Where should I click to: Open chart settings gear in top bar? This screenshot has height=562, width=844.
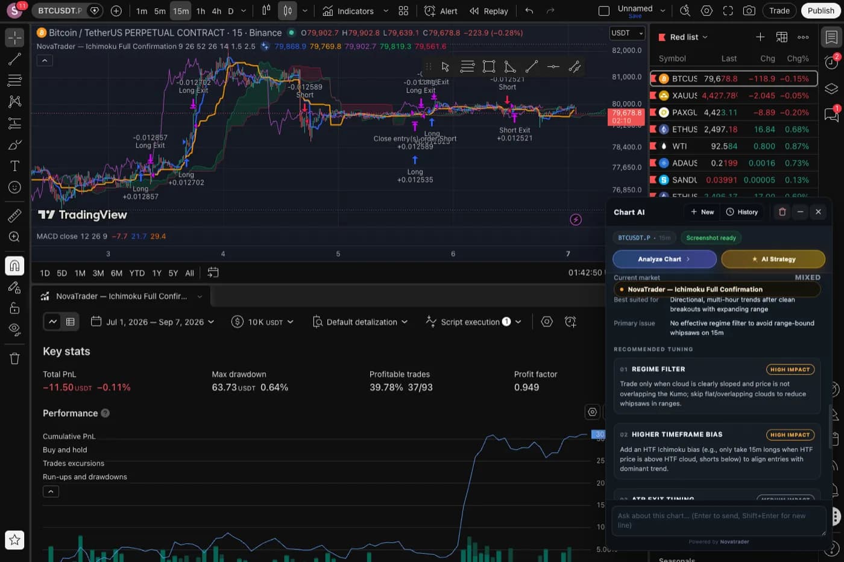point(707,11)
